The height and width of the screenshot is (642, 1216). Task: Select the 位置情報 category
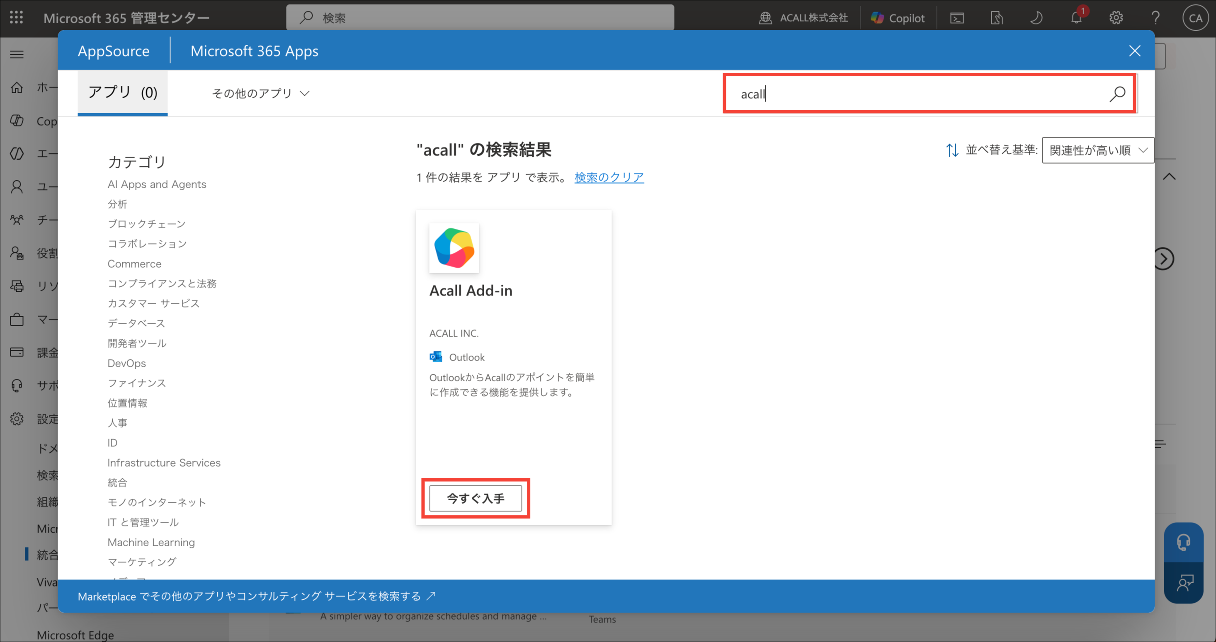tap(127, 403)
